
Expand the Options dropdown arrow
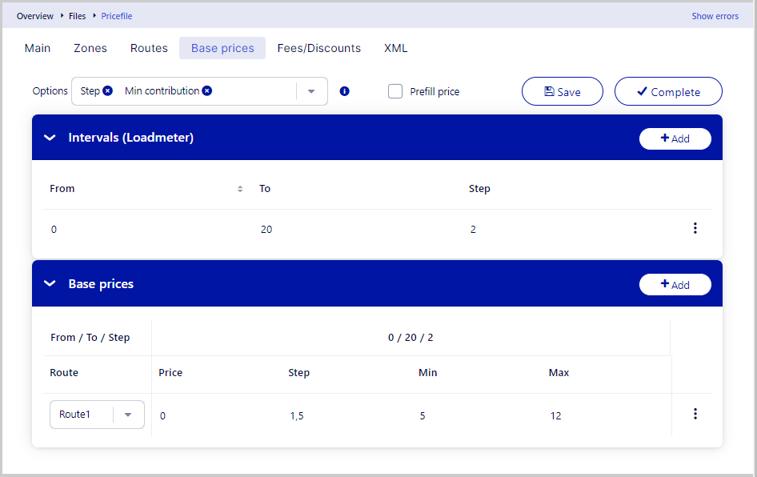coord(311,91)
